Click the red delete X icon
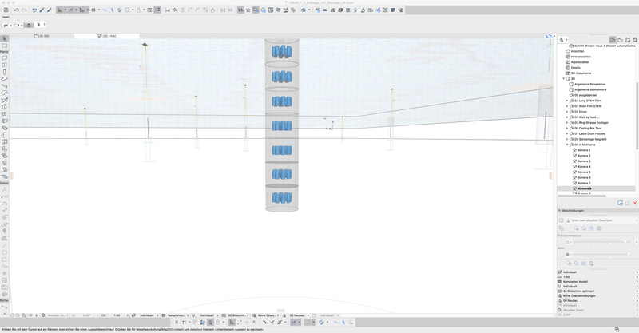This screenshot has width=639, height=333. 635,203
